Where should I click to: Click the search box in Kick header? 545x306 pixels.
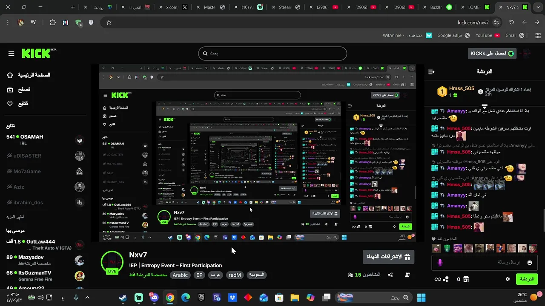tap(272, 54)
